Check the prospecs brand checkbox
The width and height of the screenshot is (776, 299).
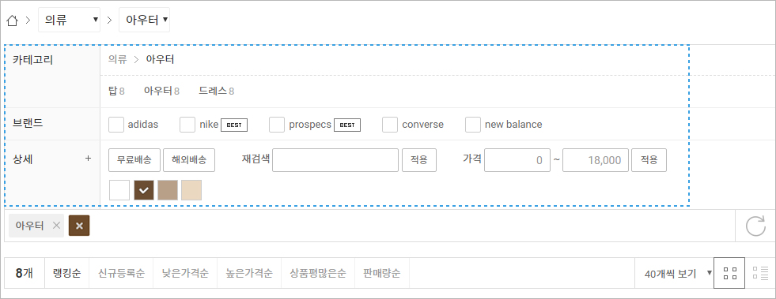pyautogui.click(x=277, y=125)
